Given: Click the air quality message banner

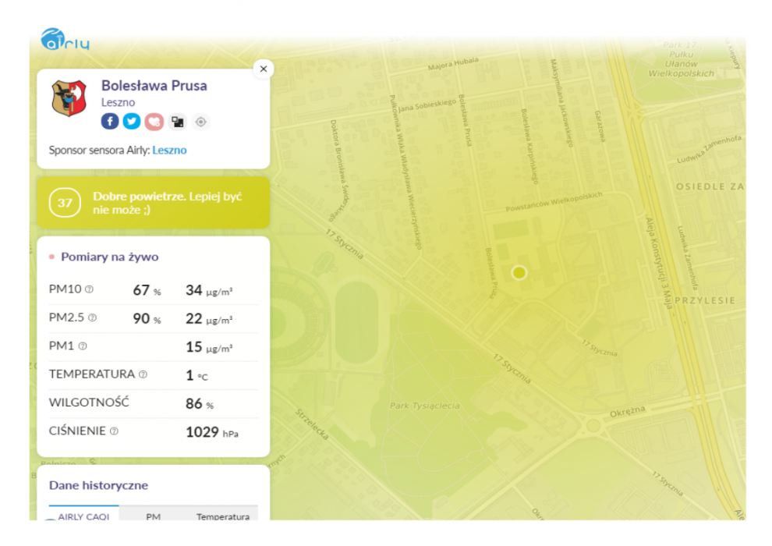Looking at the screenshot, I should pyautogui.click(x=153, y=202).
